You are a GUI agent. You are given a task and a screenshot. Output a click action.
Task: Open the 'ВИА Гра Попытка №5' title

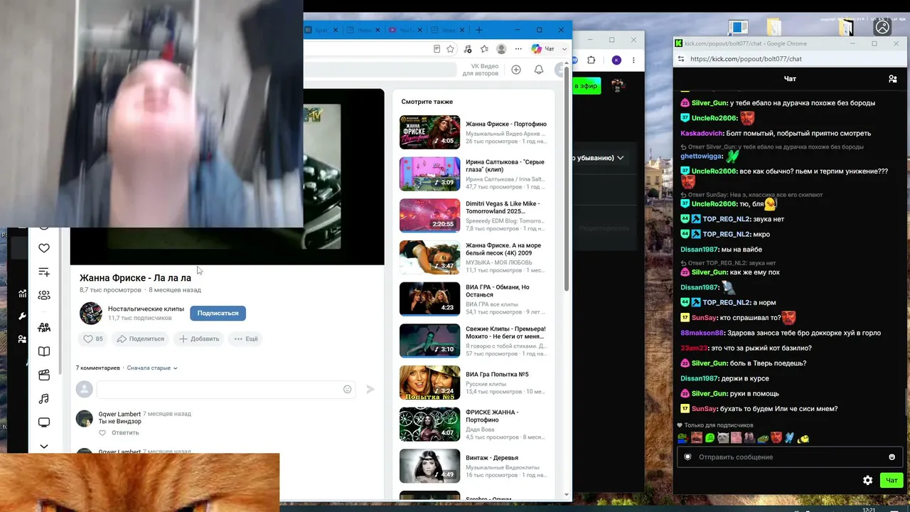pos(497,374)
